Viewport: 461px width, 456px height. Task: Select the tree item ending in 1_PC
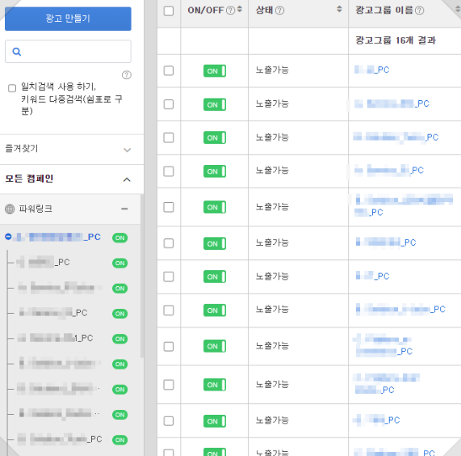(x=55, y=338)
